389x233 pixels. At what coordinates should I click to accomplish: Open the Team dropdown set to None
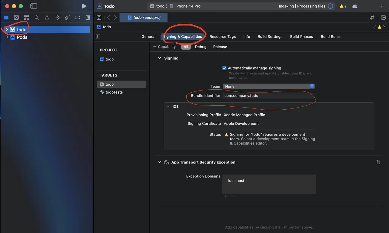(x=269, y=87)
